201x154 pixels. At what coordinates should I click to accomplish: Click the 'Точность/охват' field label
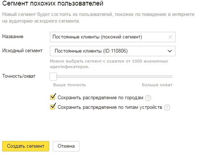(19, 76)
